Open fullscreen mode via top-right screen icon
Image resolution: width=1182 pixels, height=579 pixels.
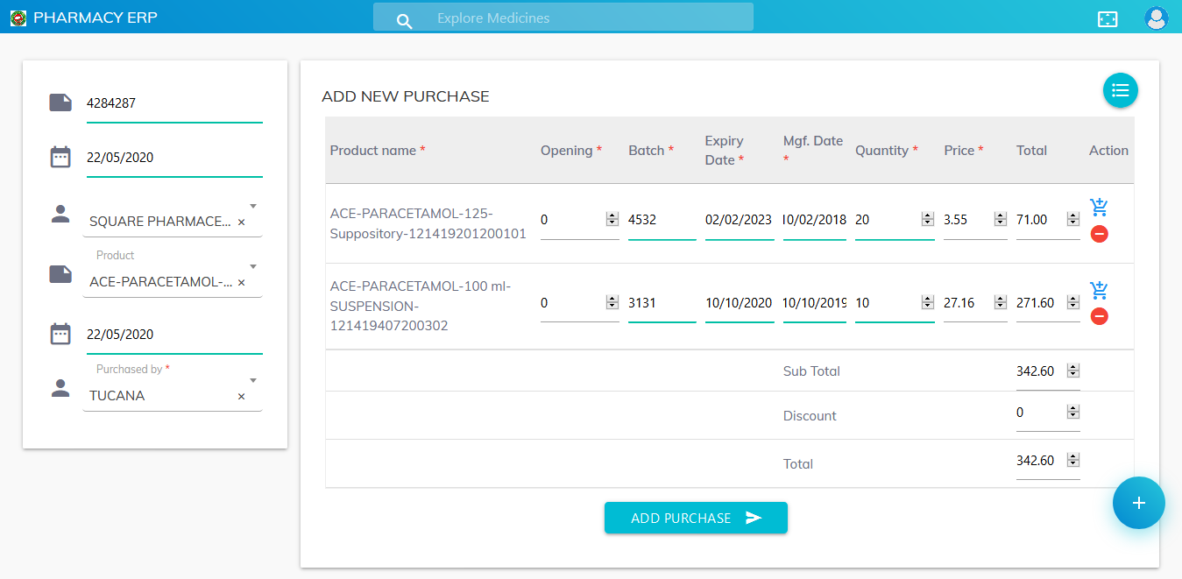1108,18
